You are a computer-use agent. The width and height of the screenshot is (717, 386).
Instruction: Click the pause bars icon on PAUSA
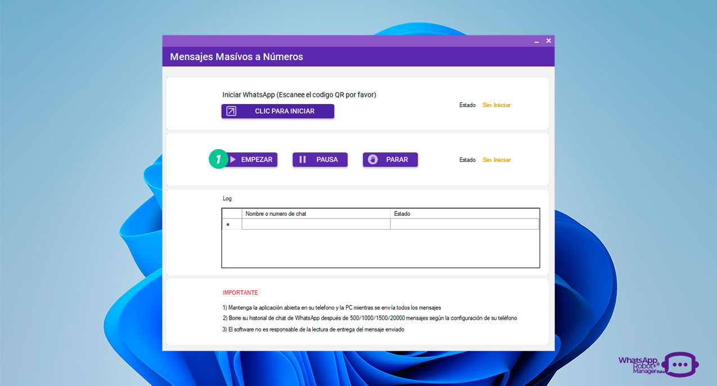pos(302,160)
